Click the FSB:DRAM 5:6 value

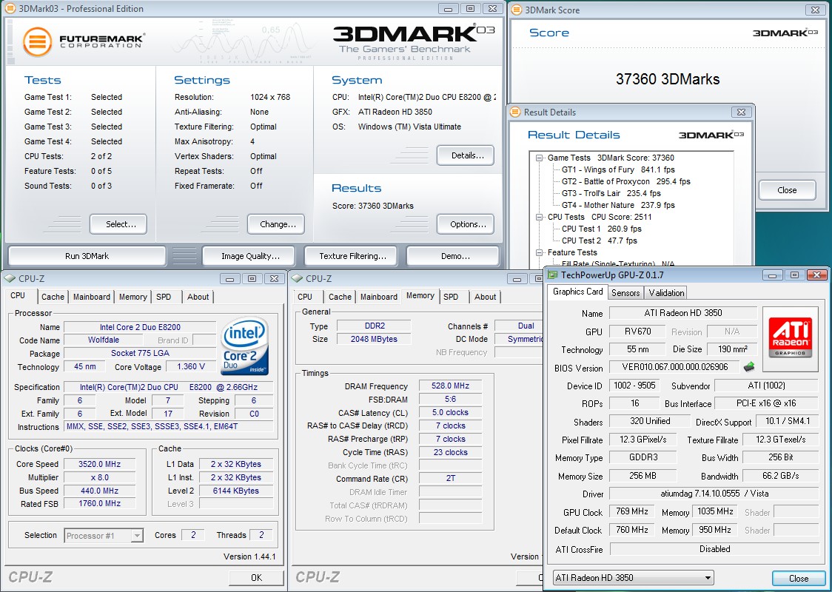coord(450,399)
